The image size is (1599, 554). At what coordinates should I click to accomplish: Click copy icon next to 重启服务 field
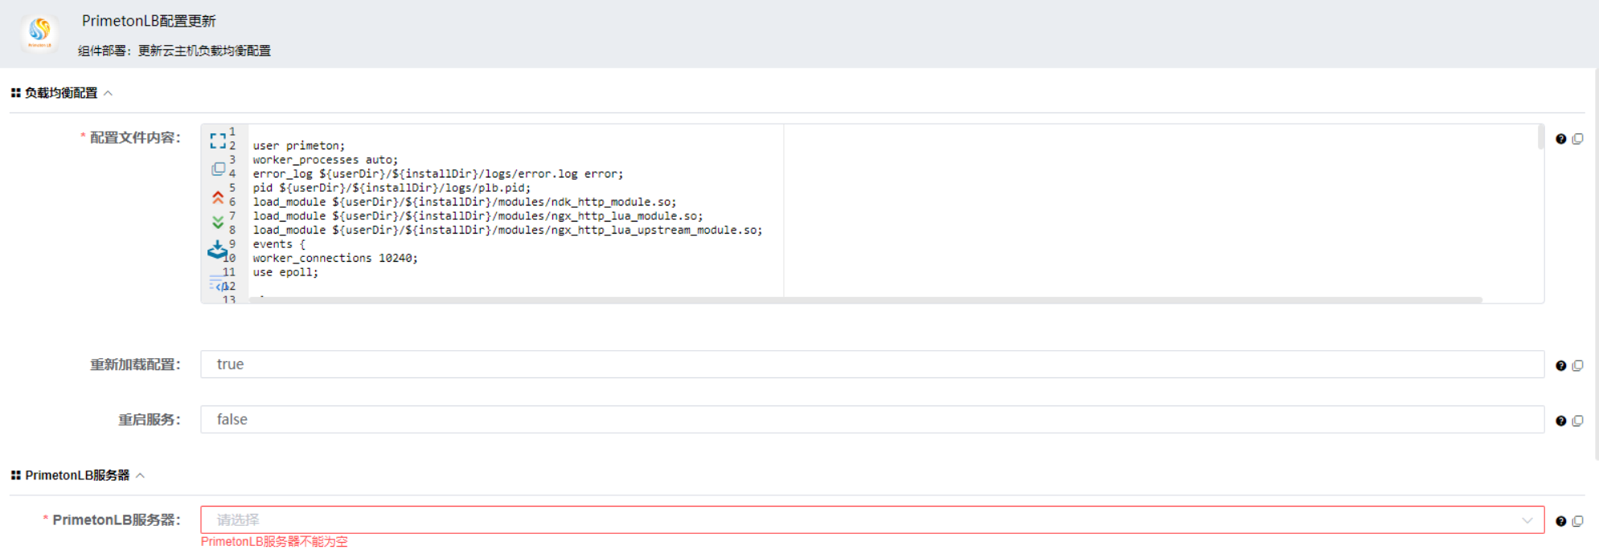[x=1578, y=421]
